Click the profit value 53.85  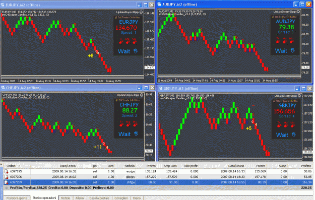pos(307,177)
